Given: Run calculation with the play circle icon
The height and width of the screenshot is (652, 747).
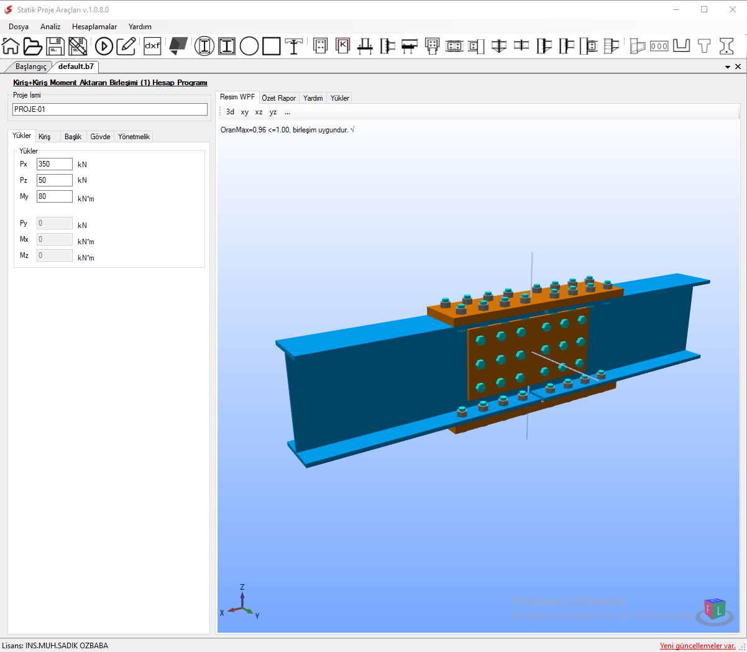Looking at the screenshot, I should [104, 46].
